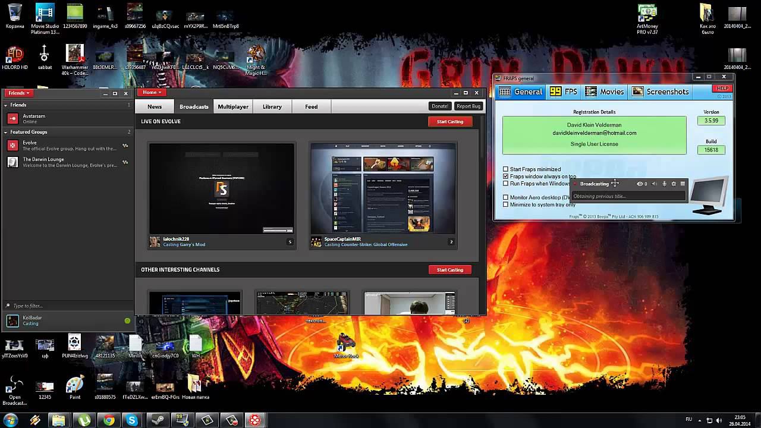Enable Start Fraps minimized checkbox
This screenshot has height=428, width=761.
pos(506,169)
